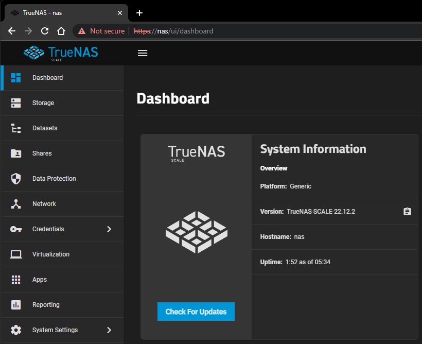
Task: Click the Check For Updates button
Action: (x=196, y=312)
